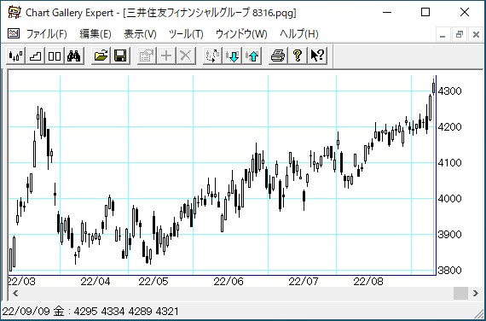Open stock search with the binoculars icon

point(74,56)
